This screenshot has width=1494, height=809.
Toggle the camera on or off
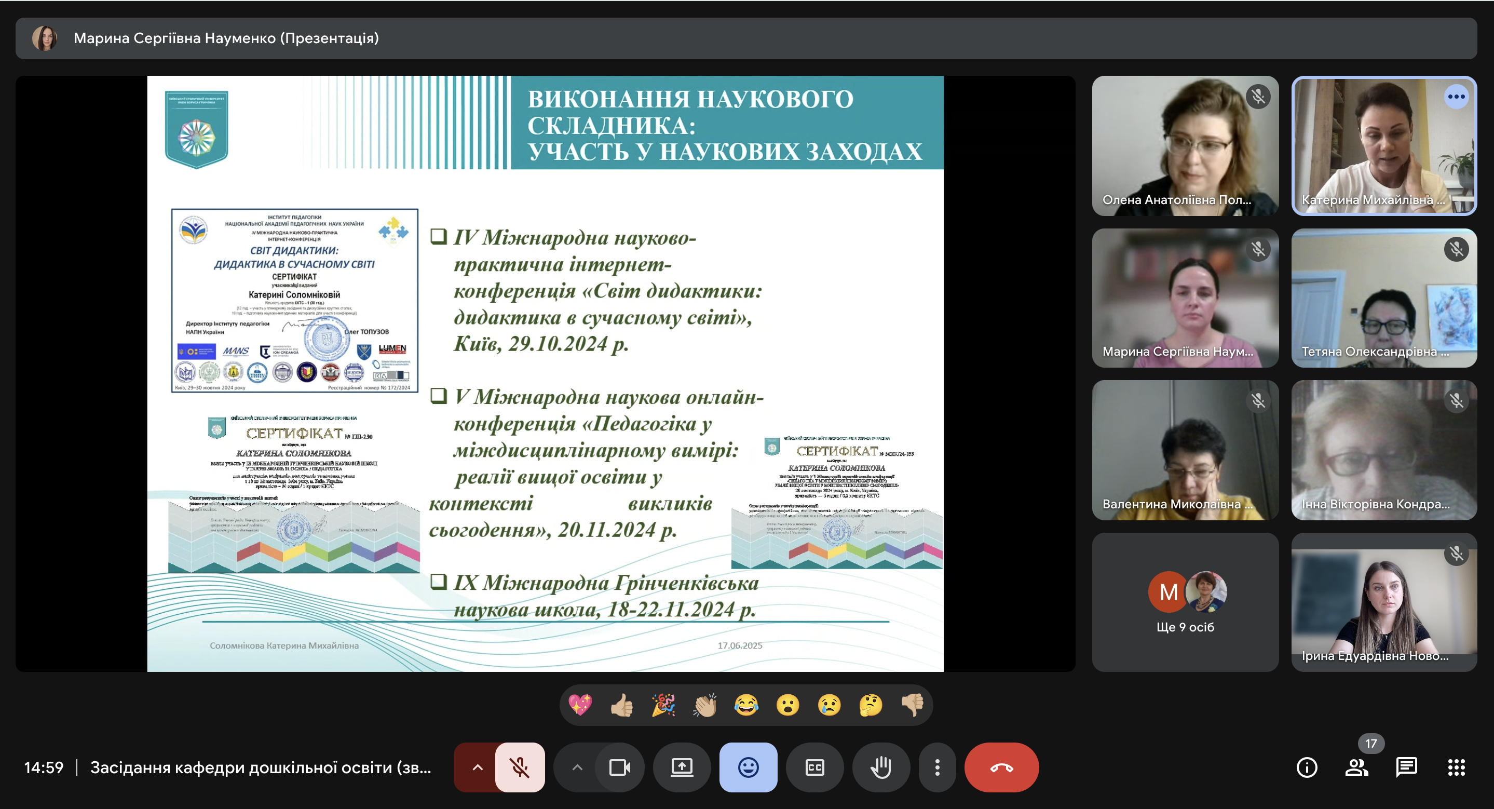619,767
